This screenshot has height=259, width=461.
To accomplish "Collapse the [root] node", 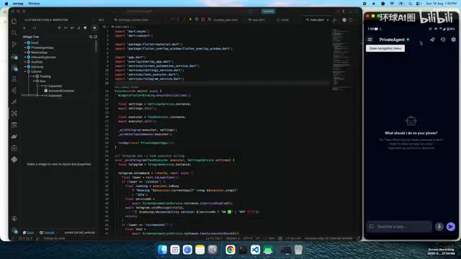I will pos(25,43).
